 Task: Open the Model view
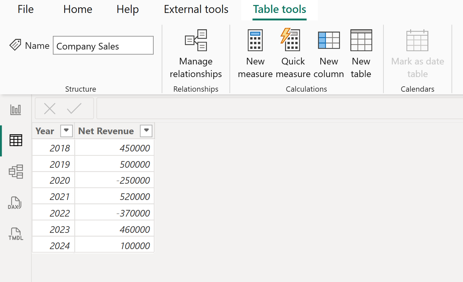point(15,172)
